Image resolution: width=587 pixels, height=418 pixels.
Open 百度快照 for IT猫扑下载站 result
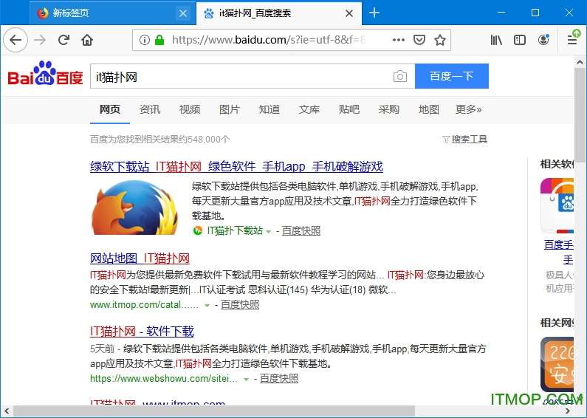pyautogui.click(x=301, y=230)
